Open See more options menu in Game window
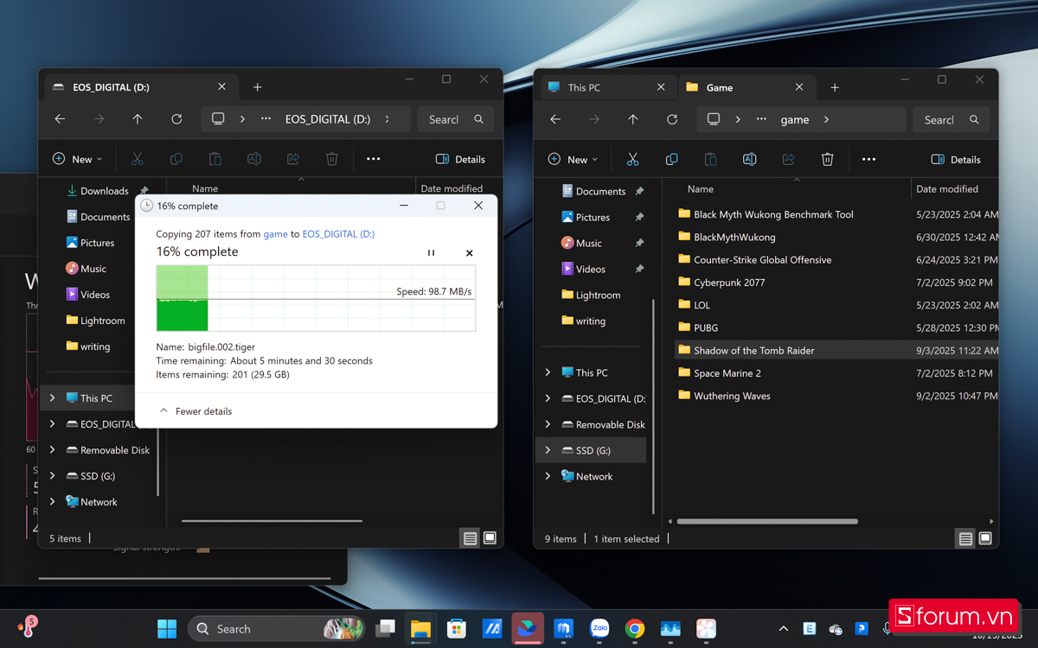1038x648 pixels. tap(868, 159)
